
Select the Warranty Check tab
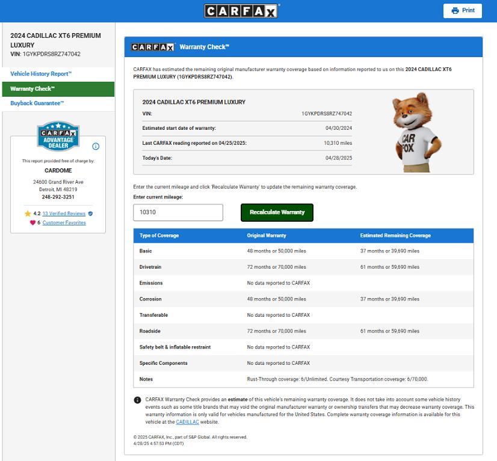[58, 89]
